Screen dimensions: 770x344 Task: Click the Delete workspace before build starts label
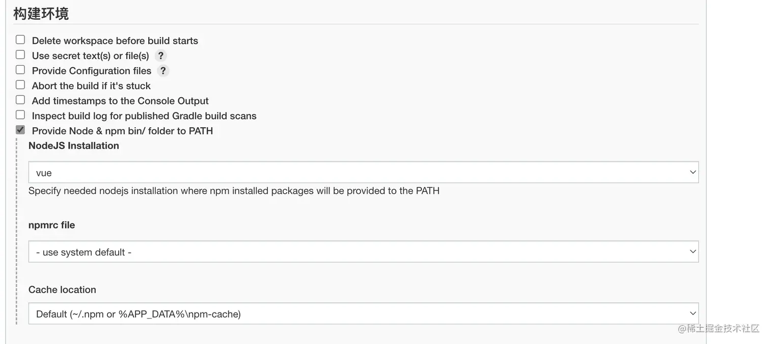(x=115, y=41)
